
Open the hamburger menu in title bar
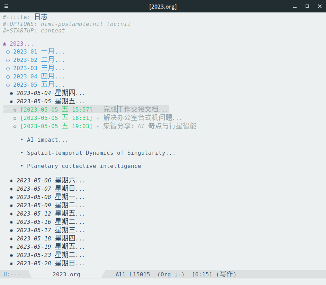(x=6, y=6)
